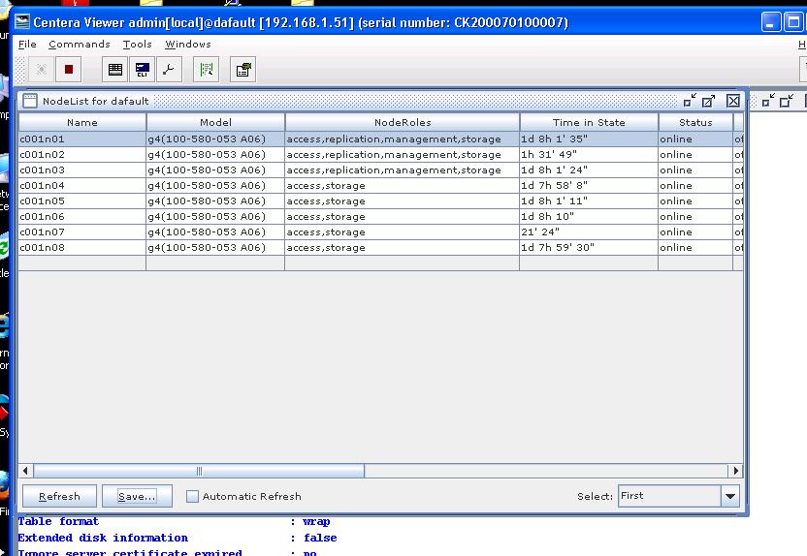Select node row c001n05

click(x=381, y=201)
